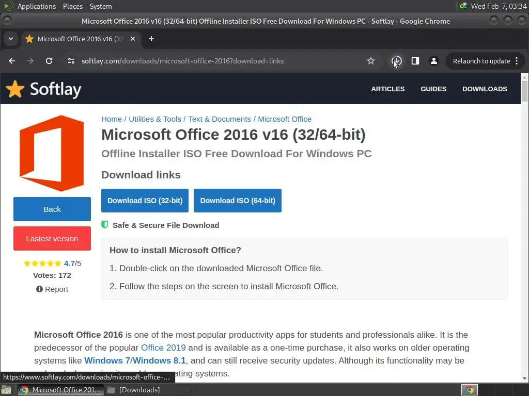Open the Chrome three-dot menu
This screenshot has width=529, height=396.
coord(517,61)
